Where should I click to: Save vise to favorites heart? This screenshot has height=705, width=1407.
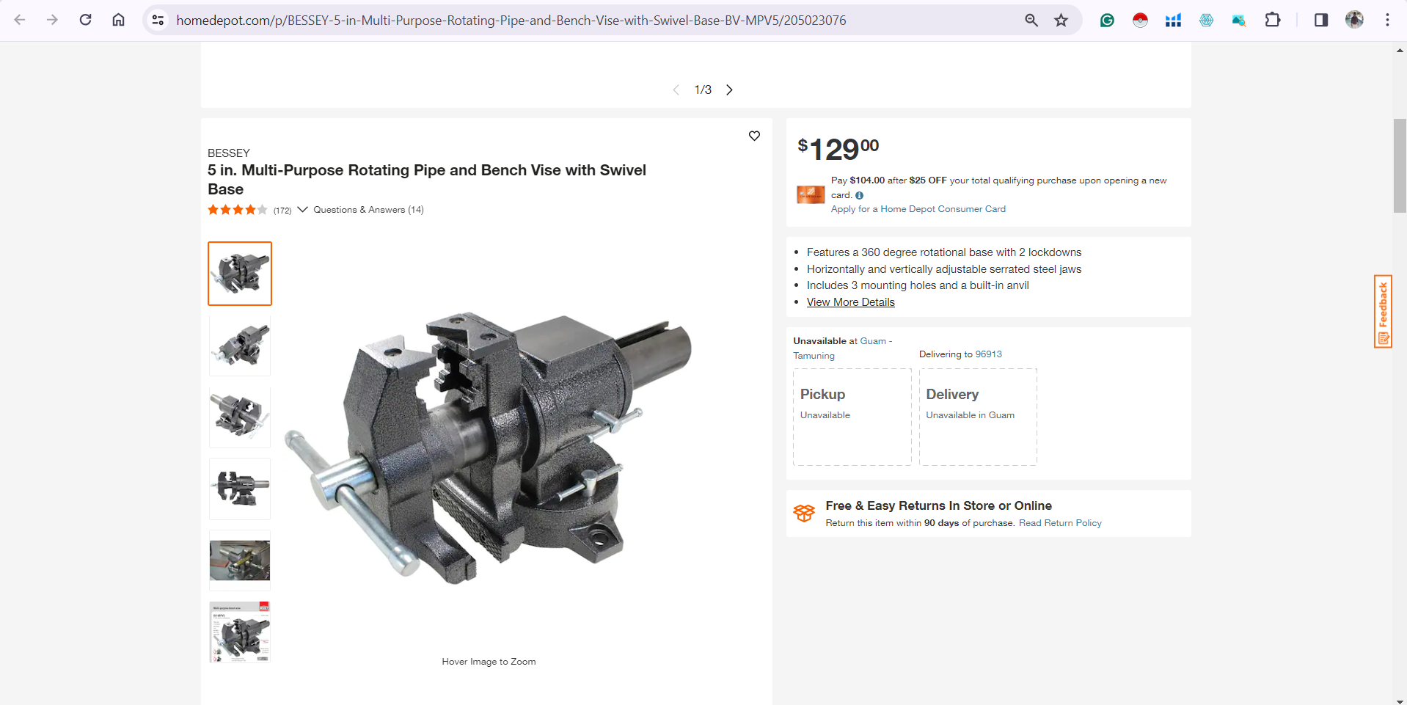(x=754, y=136)
